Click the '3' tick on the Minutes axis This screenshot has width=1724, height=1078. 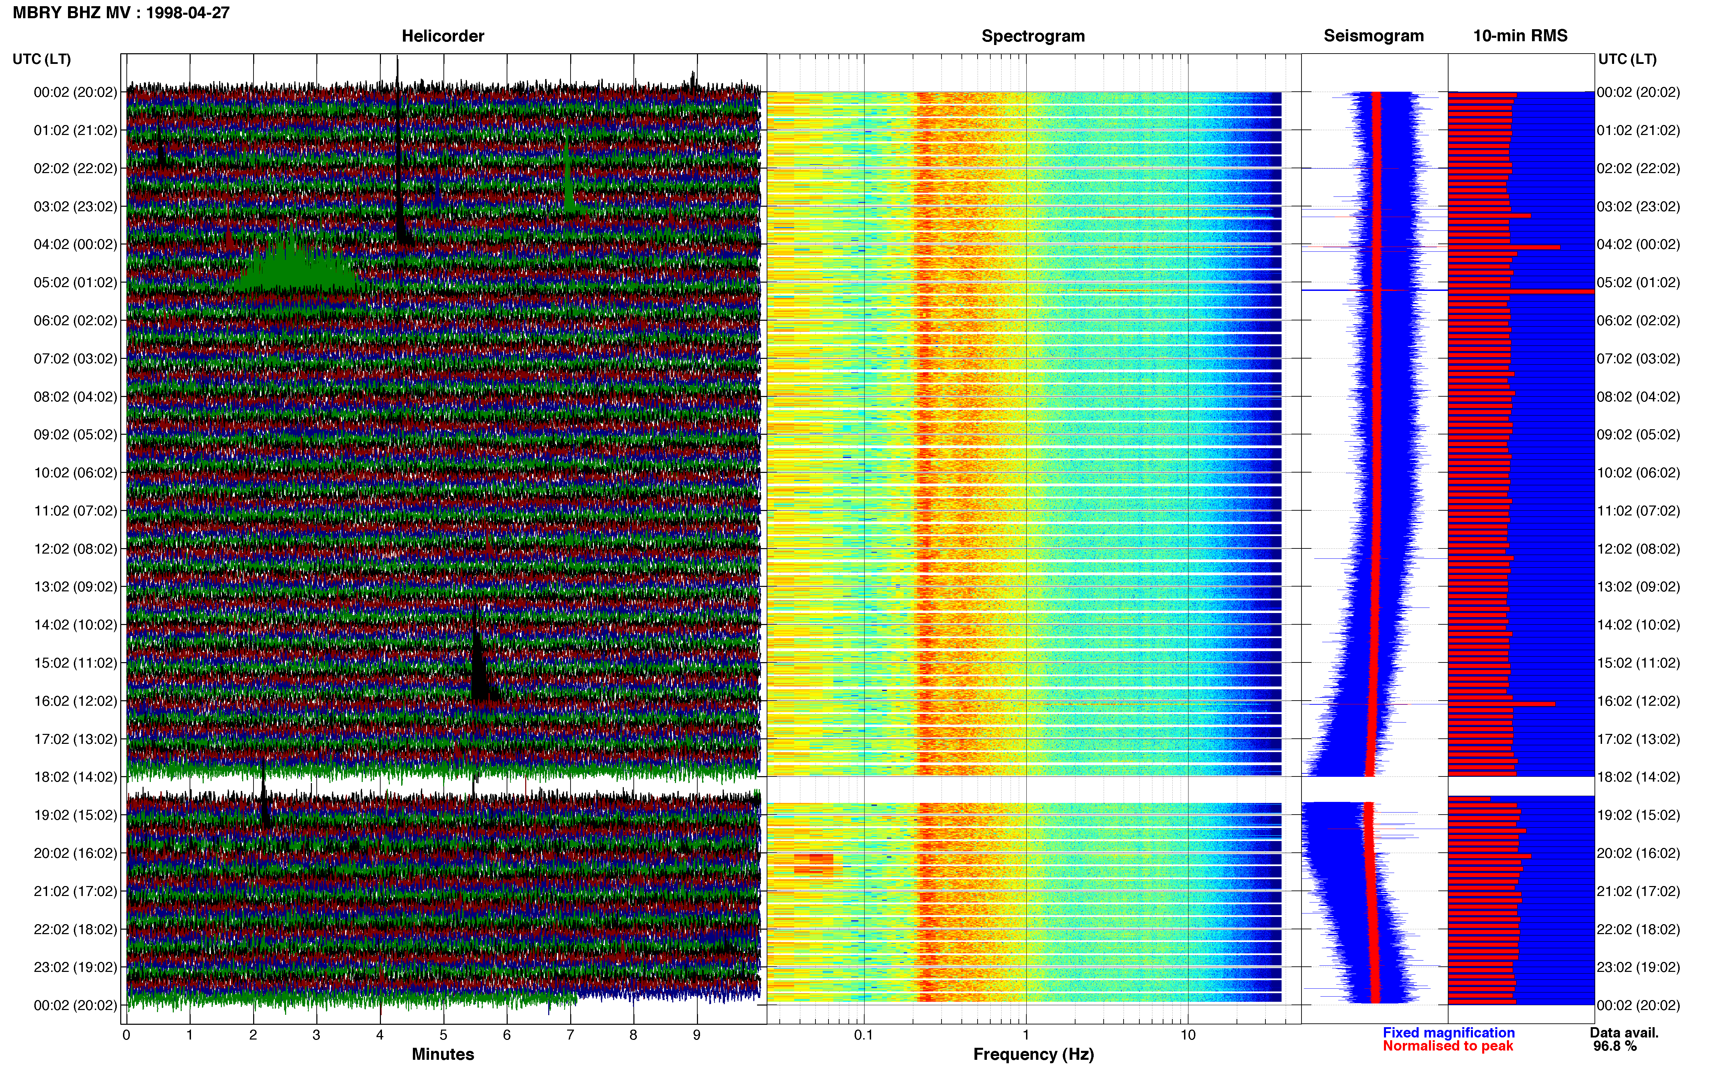[317, 1035]
